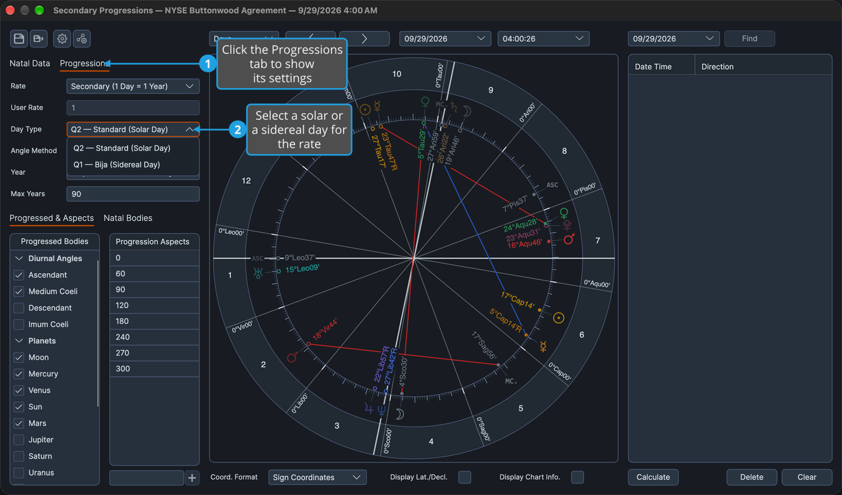Enable the Saturn checkbox
Image resolution: width=842 pixels, height=495 pixels.
[x=19, y=456]
